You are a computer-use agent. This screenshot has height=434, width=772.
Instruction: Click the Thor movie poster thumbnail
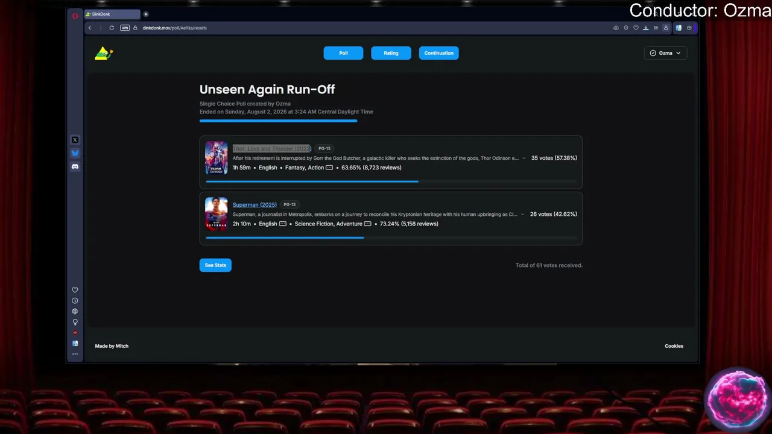pos(217,158)
